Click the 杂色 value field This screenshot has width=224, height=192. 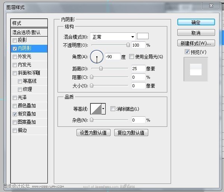pos(138,120)
